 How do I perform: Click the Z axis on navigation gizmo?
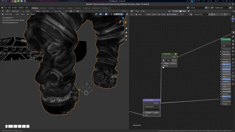[123, 18]
